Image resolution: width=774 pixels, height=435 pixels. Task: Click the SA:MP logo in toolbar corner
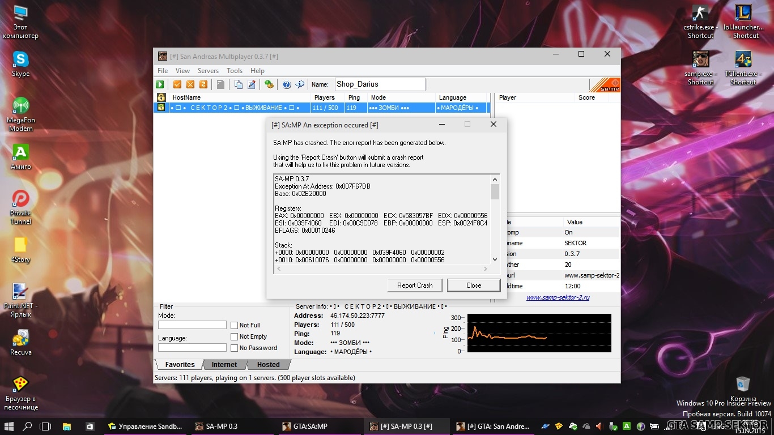(605, 85)
